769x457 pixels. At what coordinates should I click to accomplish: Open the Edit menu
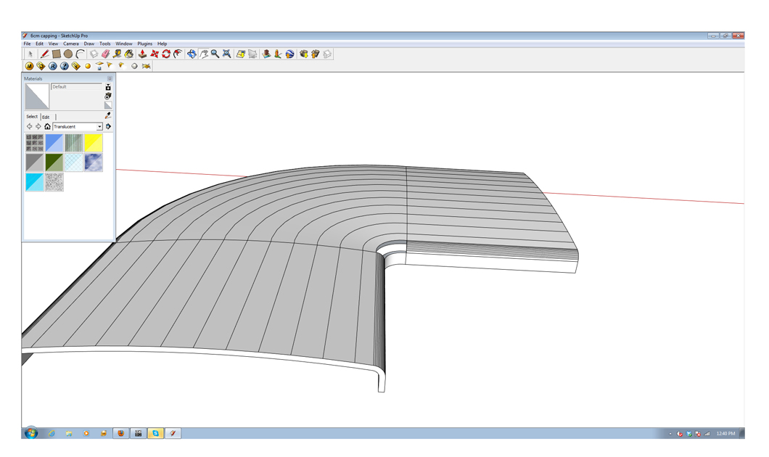[x=40, y=44]
